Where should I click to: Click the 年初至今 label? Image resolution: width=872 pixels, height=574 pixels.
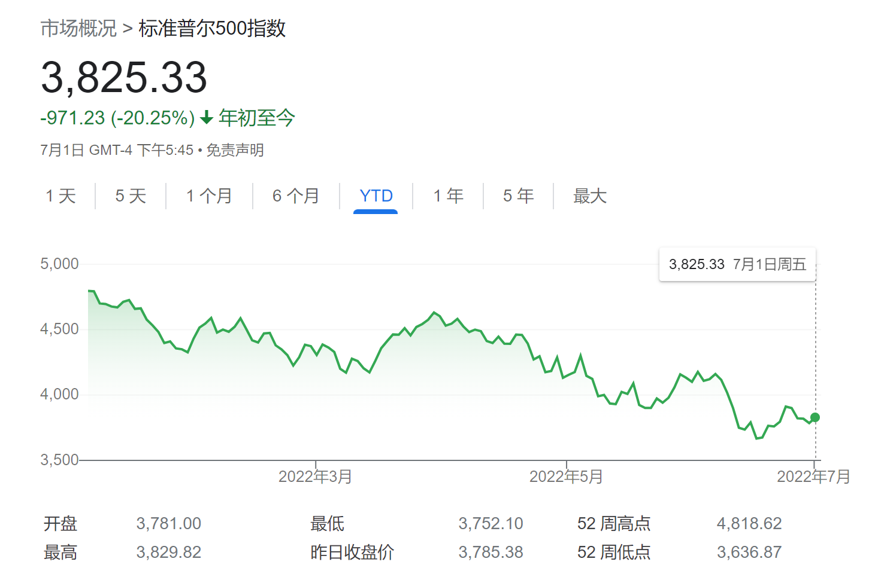pos(257,118)
